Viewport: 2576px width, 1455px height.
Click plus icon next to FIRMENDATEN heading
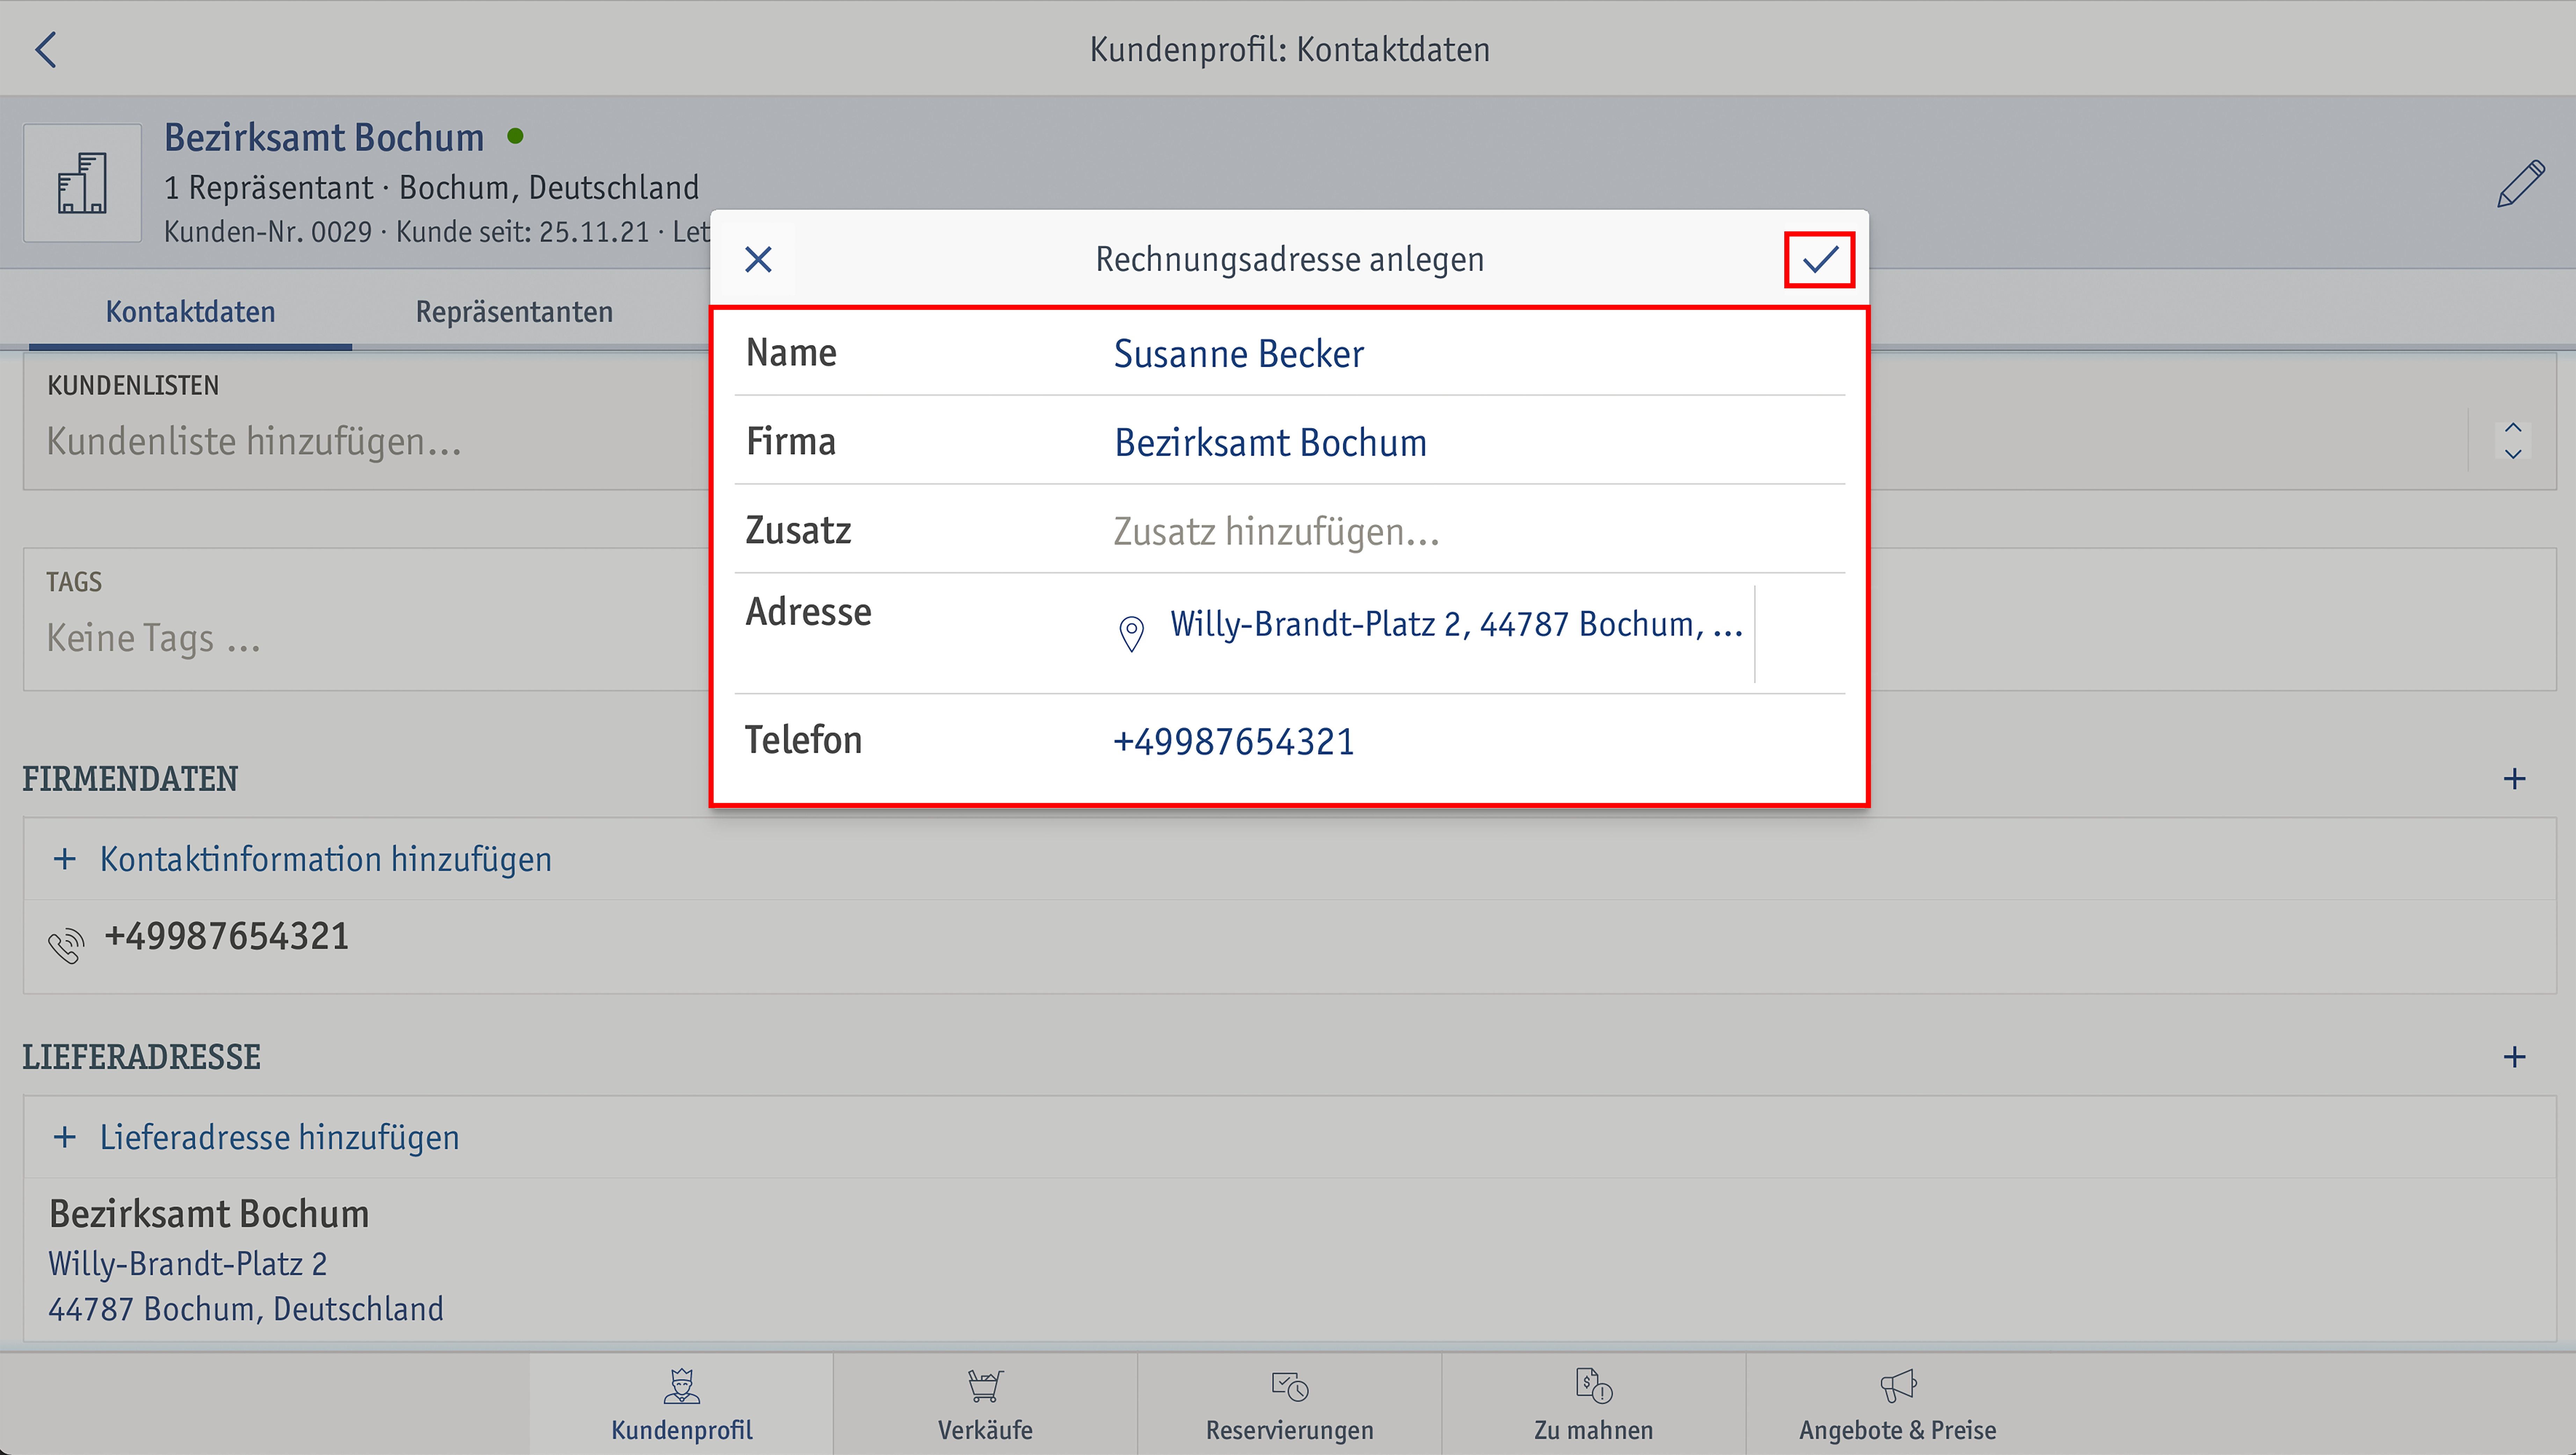pos(2514,779)
